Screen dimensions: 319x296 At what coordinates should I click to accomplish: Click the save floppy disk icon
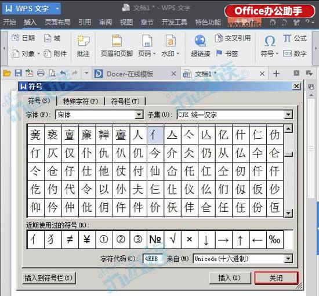pyautogui.click(x=19, y=73)
